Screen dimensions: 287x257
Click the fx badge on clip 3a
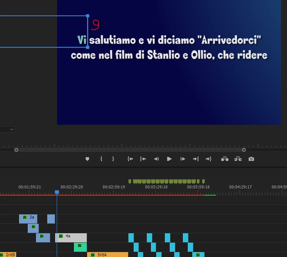25,217
